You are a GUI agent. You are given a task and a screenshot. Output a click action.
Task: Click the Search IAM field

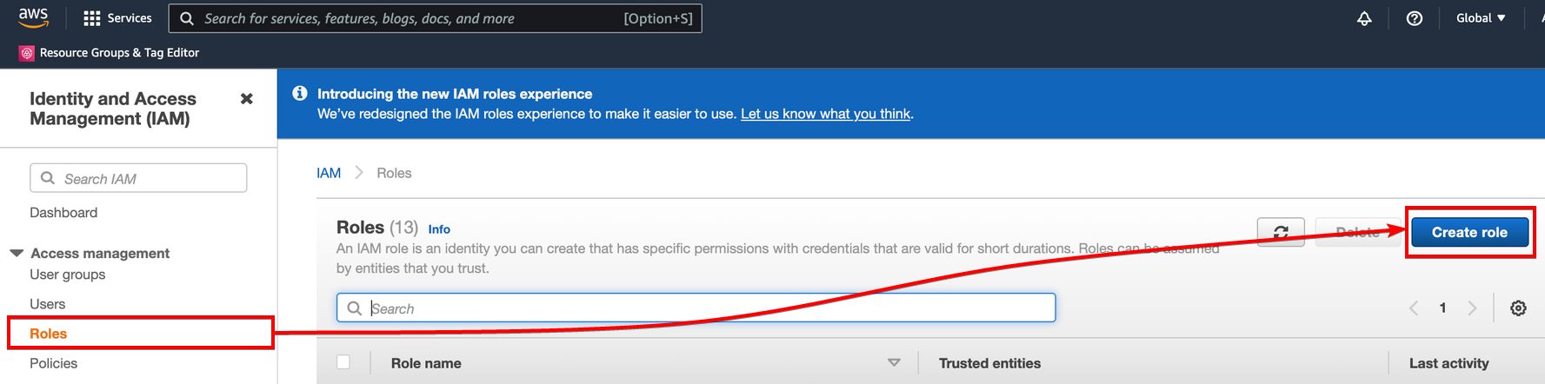pos(138,178)
